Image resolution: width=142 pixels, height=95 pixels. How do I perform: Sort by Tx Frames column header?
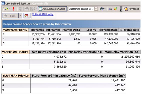tap(37, 30)
